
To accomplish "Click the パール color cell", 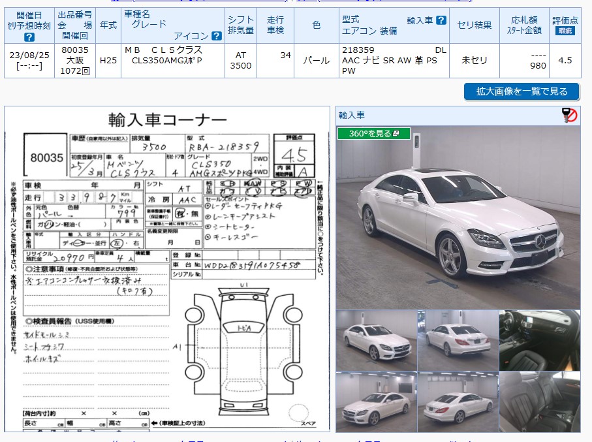I will pyautogui.click(x=317, y=61).
